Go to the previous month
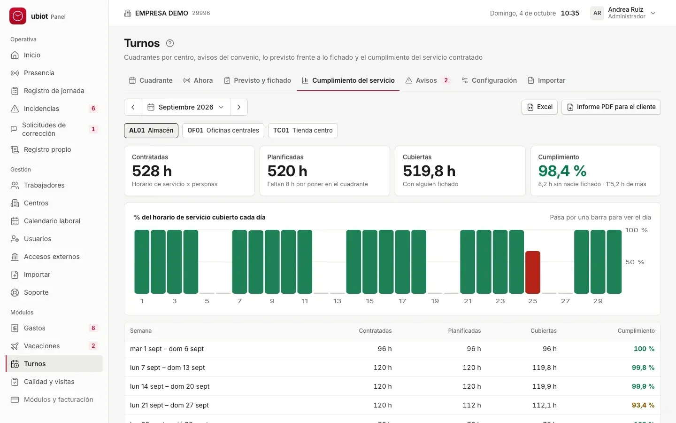This screenshot has width=676, height=423. tap(133, 107)
